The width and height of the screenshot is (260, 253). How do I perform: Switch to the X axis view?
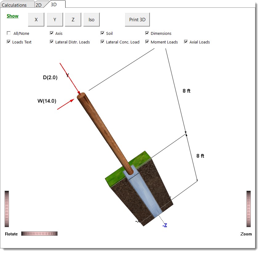(36, 19)
